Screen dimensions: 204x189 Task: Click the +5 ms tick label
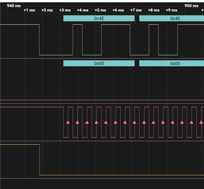(100, 10)
